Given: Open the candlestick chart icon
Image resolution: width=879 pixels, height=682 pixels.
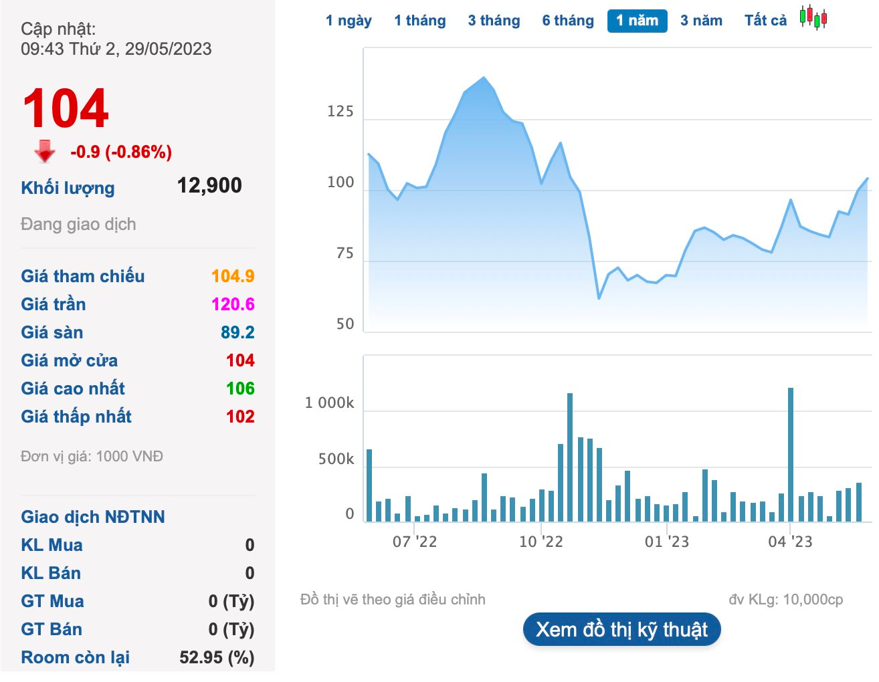Looking at the screenshot, I should click(x=813, y=17).
